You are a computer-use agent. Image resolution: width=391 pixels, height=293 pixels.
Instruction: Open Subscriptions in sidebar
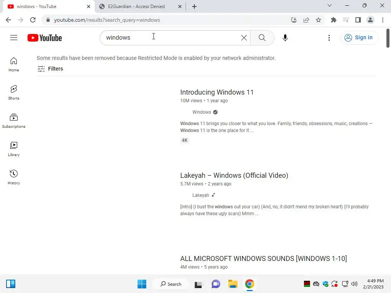tap(14, 121)
